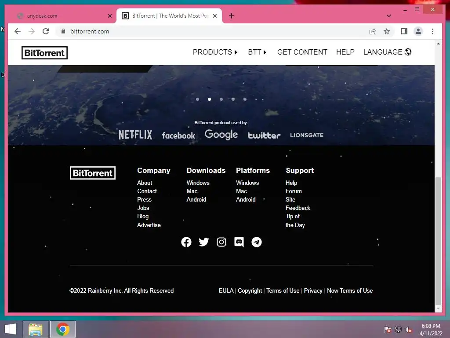The height and width of the screenshot is (338, 450).
Task: Open the tab search chevron
Action: pos(389,16)
